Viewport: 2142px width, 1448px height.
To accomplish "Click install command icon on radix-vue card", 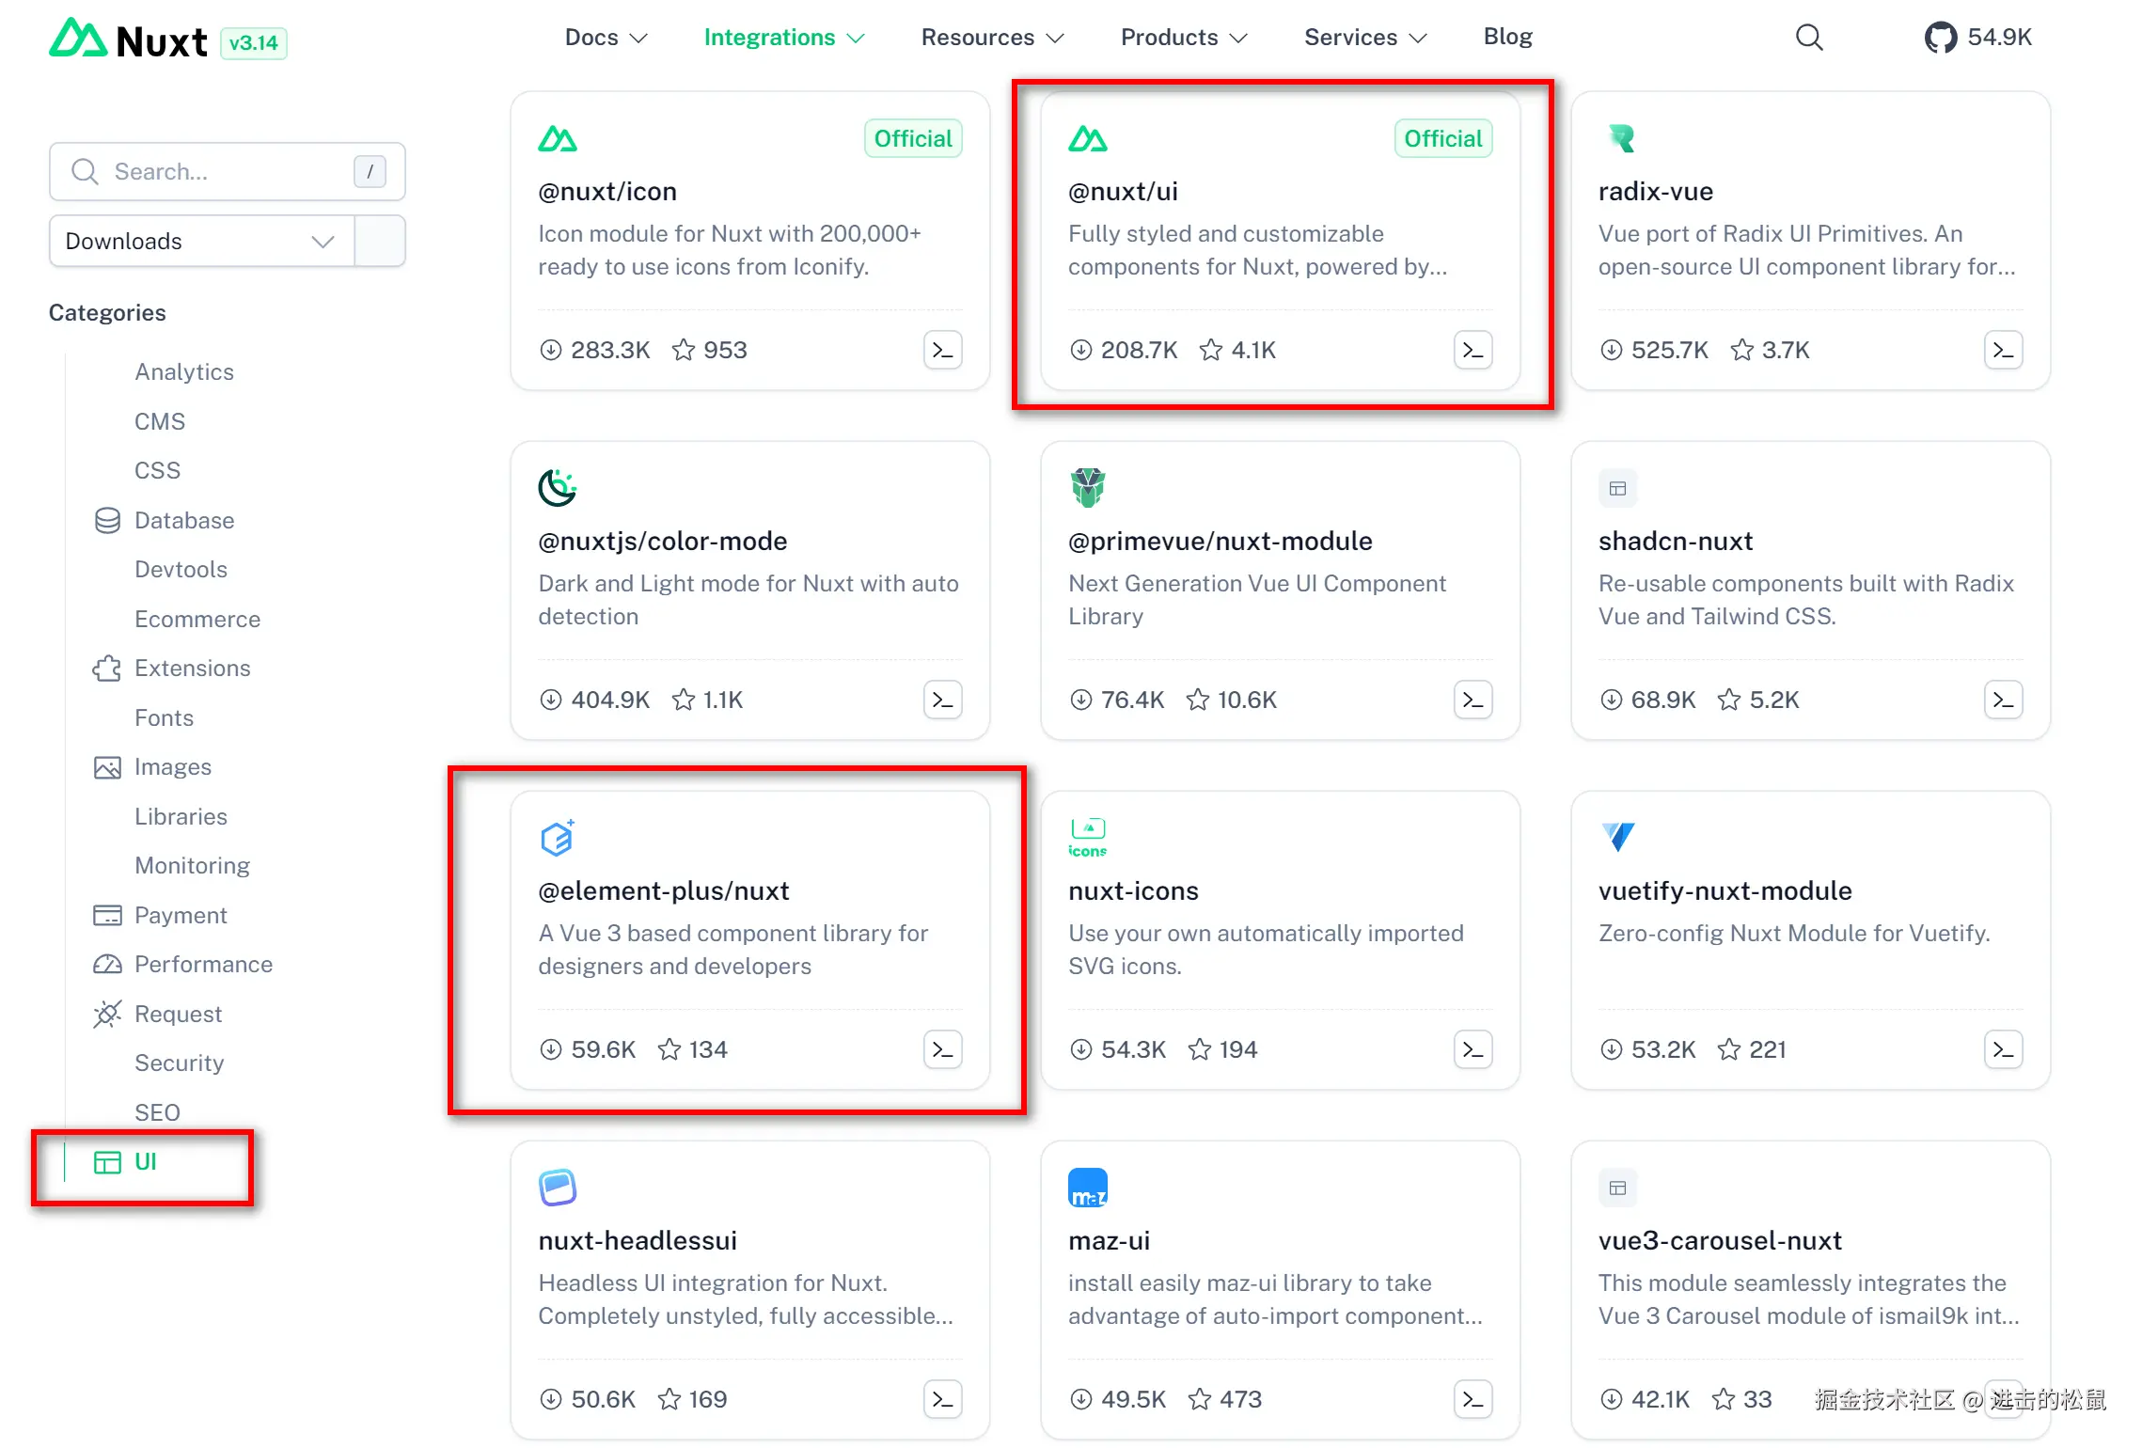I will 2003,350.
